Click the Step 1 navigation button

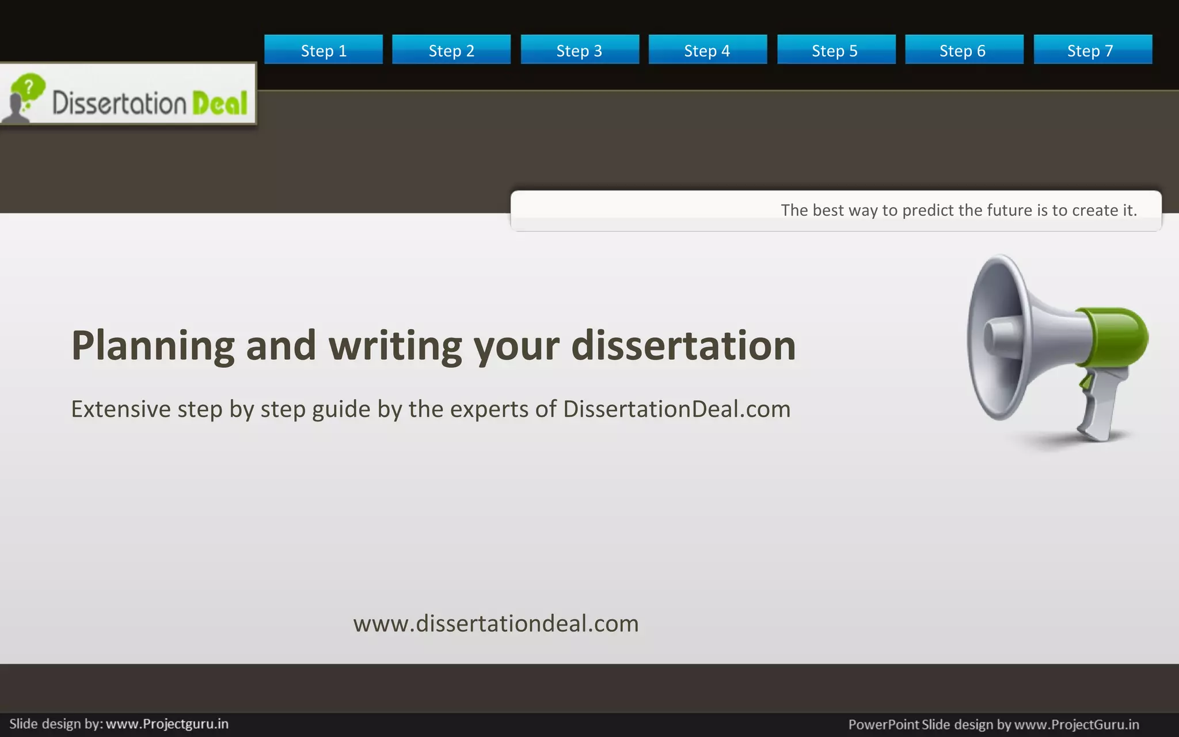(x=323, y=50)
